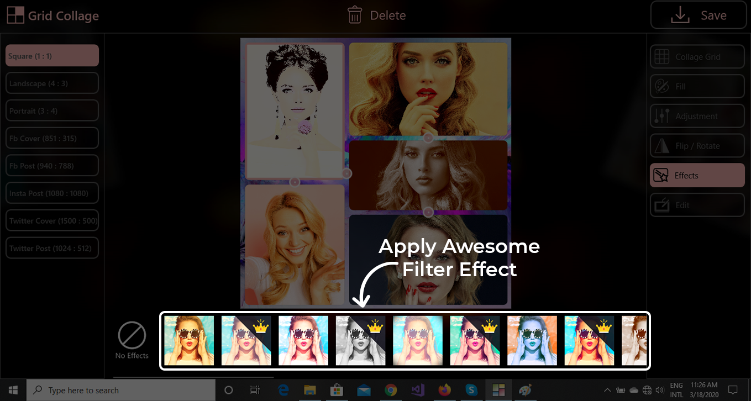Screen dimensions: 751x401
Task: Click the Grid Collage taskbar icon
Action: [498, 390]
